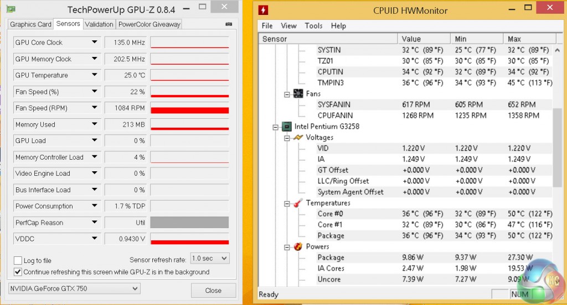Image resolution: width=567 pixels, height=305 pixels.
Task: Collapse the Intel Pentium G3258 node
Action: [x=275, y=127]
